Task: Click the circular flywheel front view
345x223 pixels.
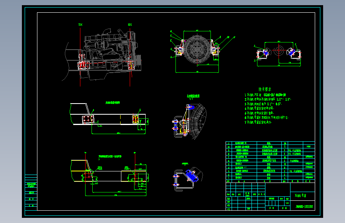Action: 197,49
